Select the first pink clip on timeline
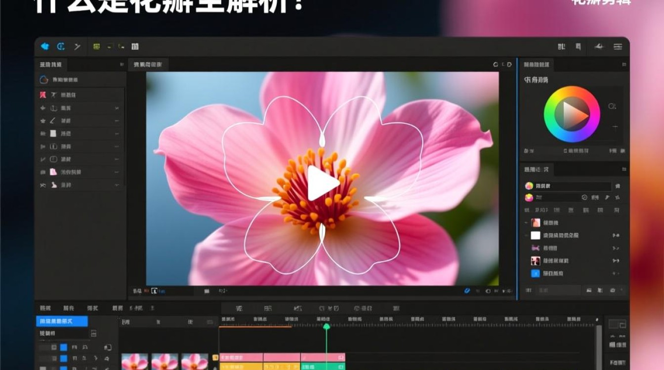Viewport: 664px width, 370px height. point(241,357)
